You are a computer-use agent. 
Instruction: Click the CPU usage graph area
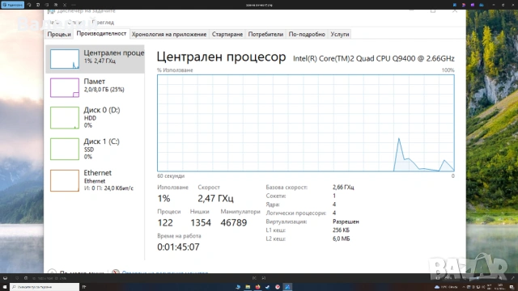[x=306, y=123]
